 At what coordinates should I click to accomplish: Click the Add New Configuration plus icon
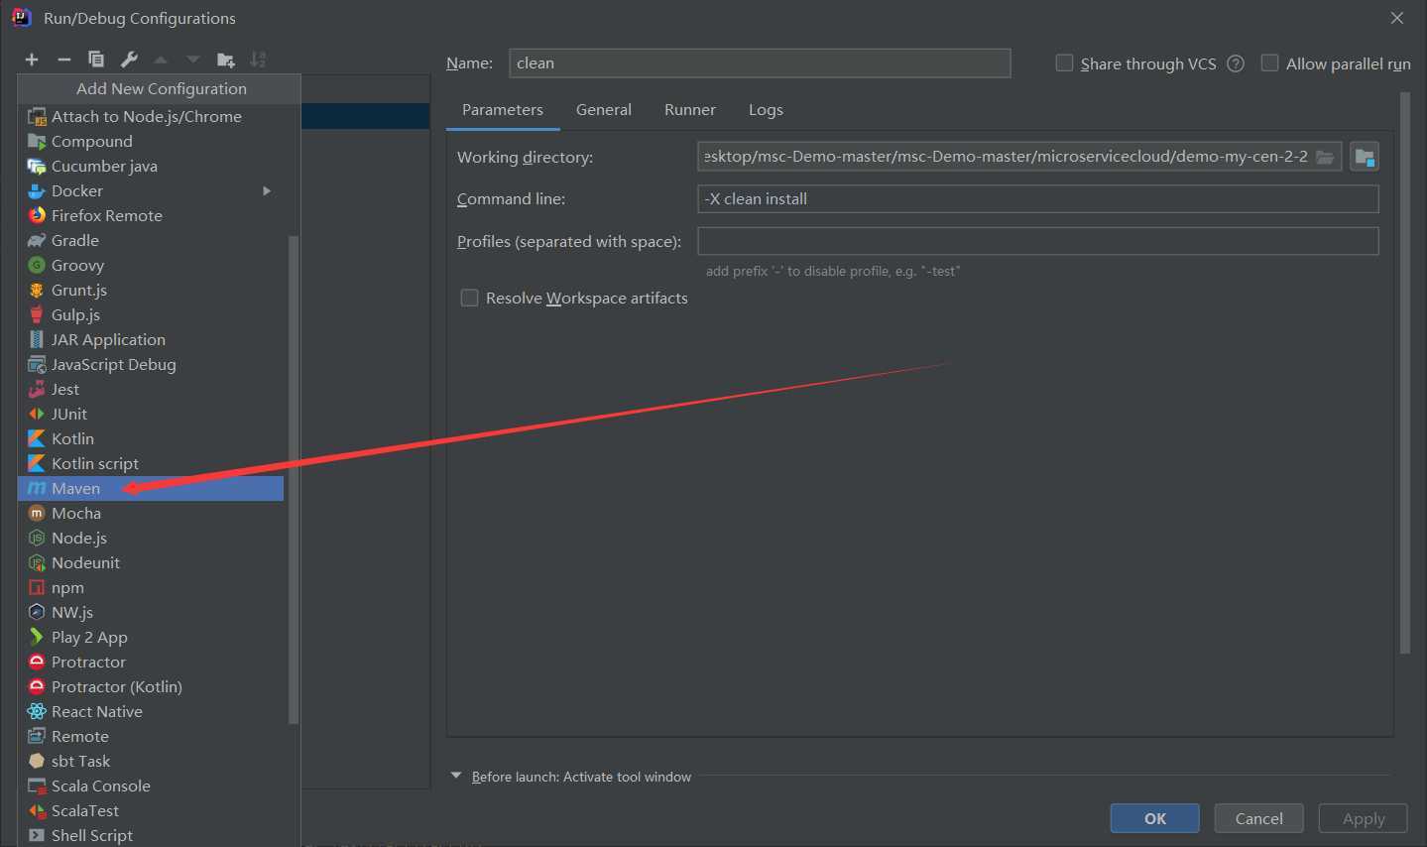click(x=32, y=60)
